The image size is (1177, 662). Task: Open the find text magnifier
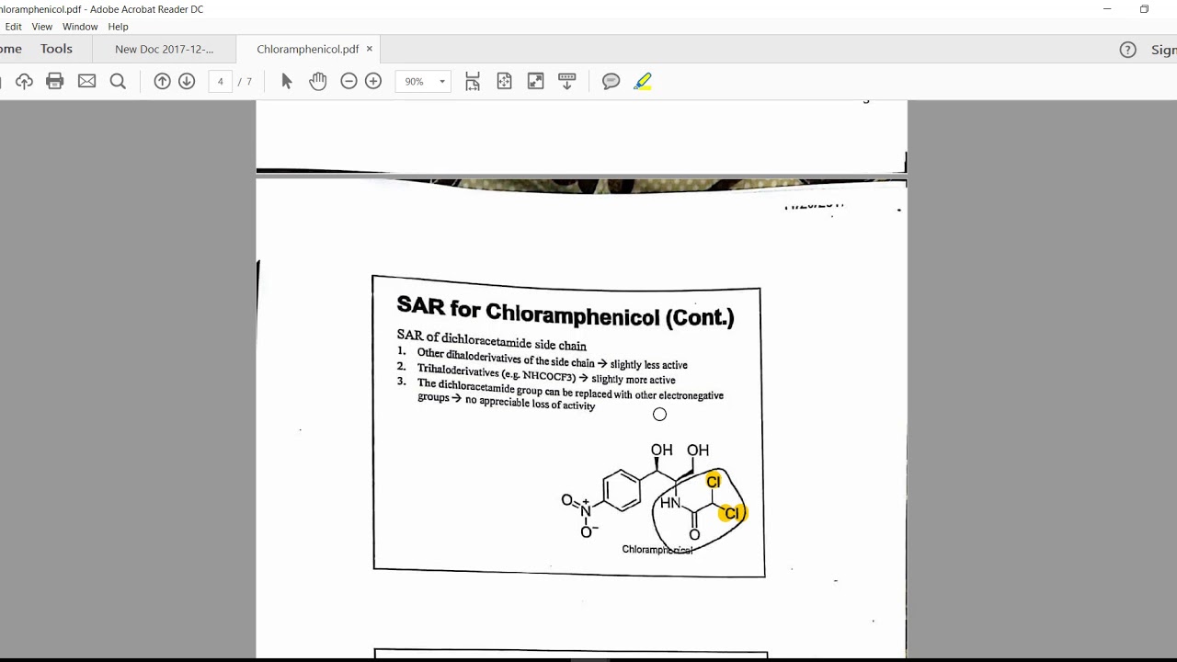pyautogui.click(x=118, y=81)
